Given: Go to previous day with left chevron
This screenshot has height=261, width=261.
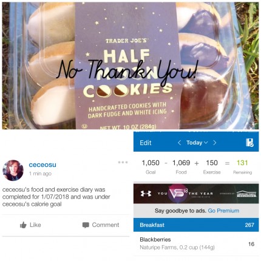Looking at the screenshot, I should [179, 143].
